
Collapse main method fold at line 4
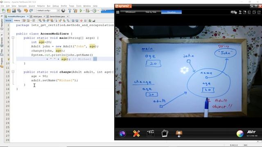[x=13, y=38]
